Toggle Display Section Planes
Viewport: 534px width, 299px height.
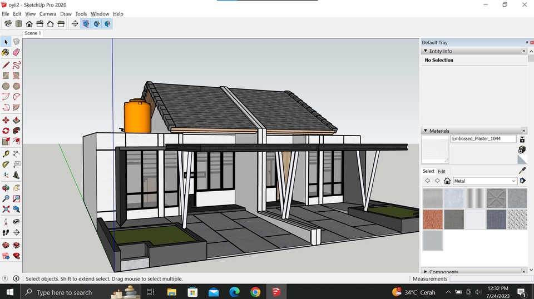[86, 24]
